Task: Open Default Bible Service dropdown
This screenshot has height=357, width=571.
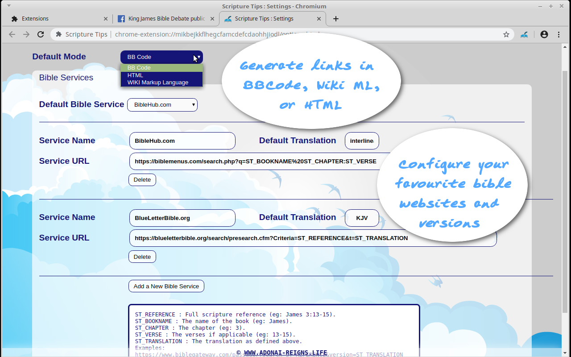Action: [x=162, y=105]
